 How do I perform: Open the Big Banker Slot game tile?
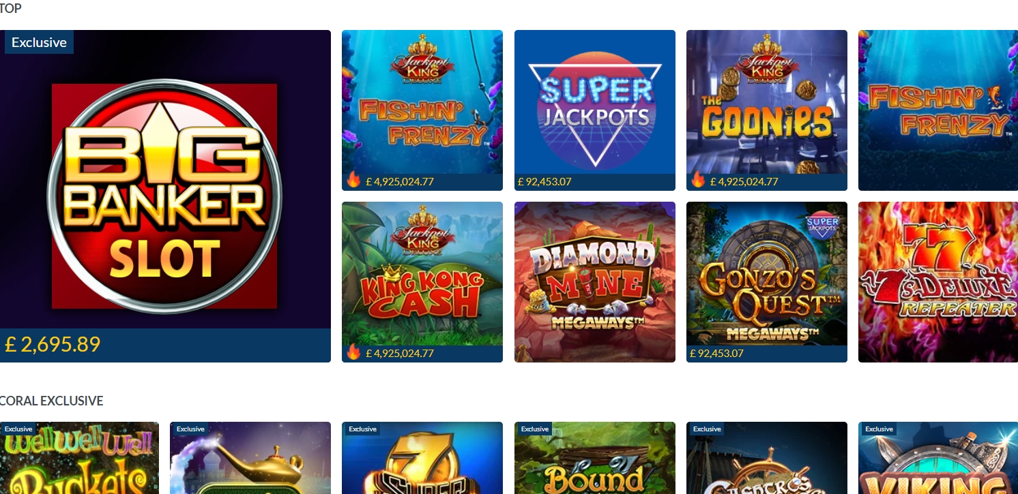(x=165, y=196)
